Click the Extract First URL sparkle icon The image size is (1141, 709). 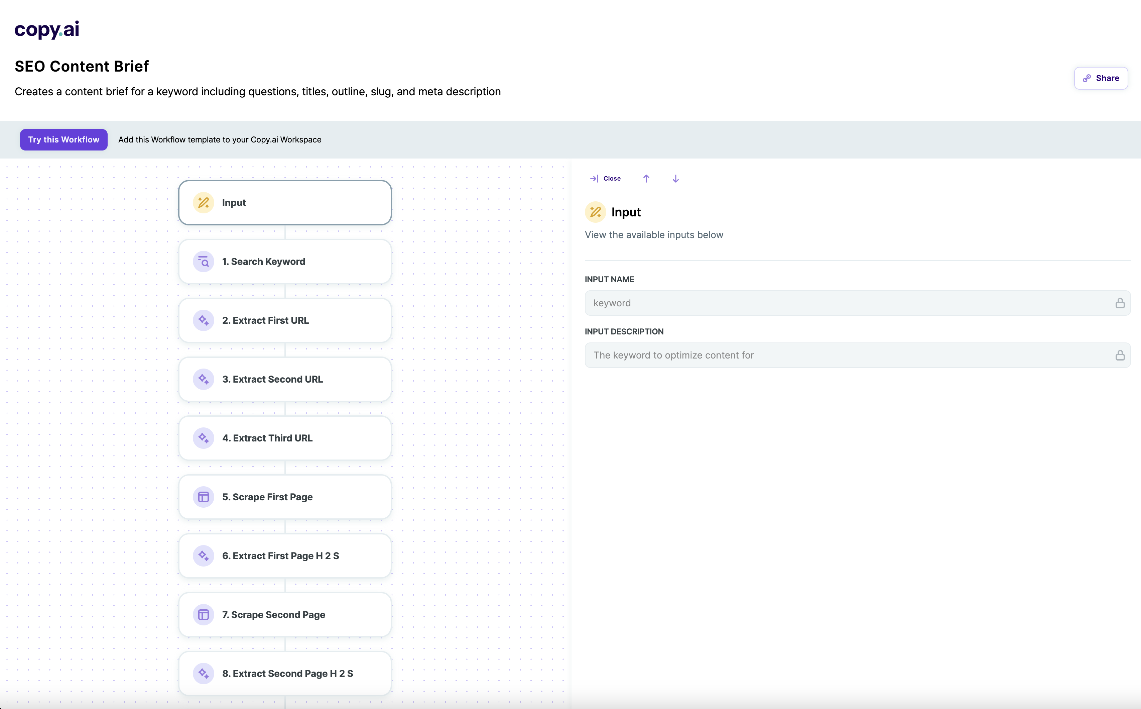[203, 320]
